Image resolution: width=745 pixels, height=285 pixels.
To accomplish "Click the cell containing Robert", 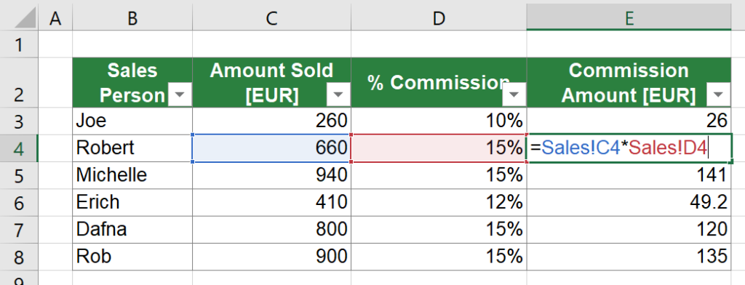I will coord(132,148).
